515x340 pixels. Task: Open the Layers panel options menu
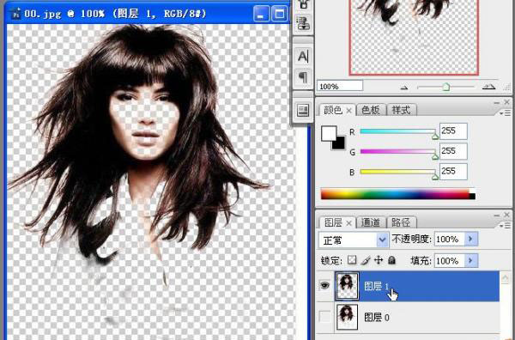(505, 226)
